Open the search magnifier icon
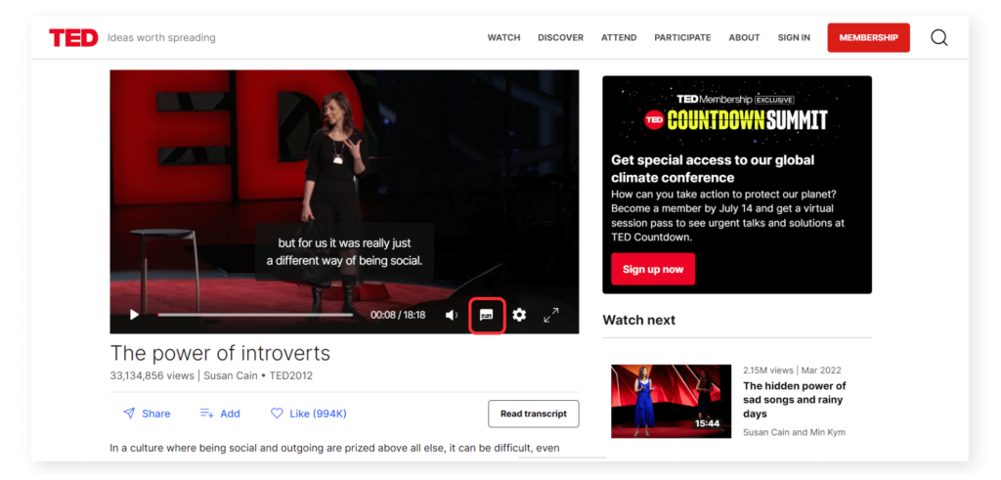Viewport: 1001px width, 480px height. point(938,38)
